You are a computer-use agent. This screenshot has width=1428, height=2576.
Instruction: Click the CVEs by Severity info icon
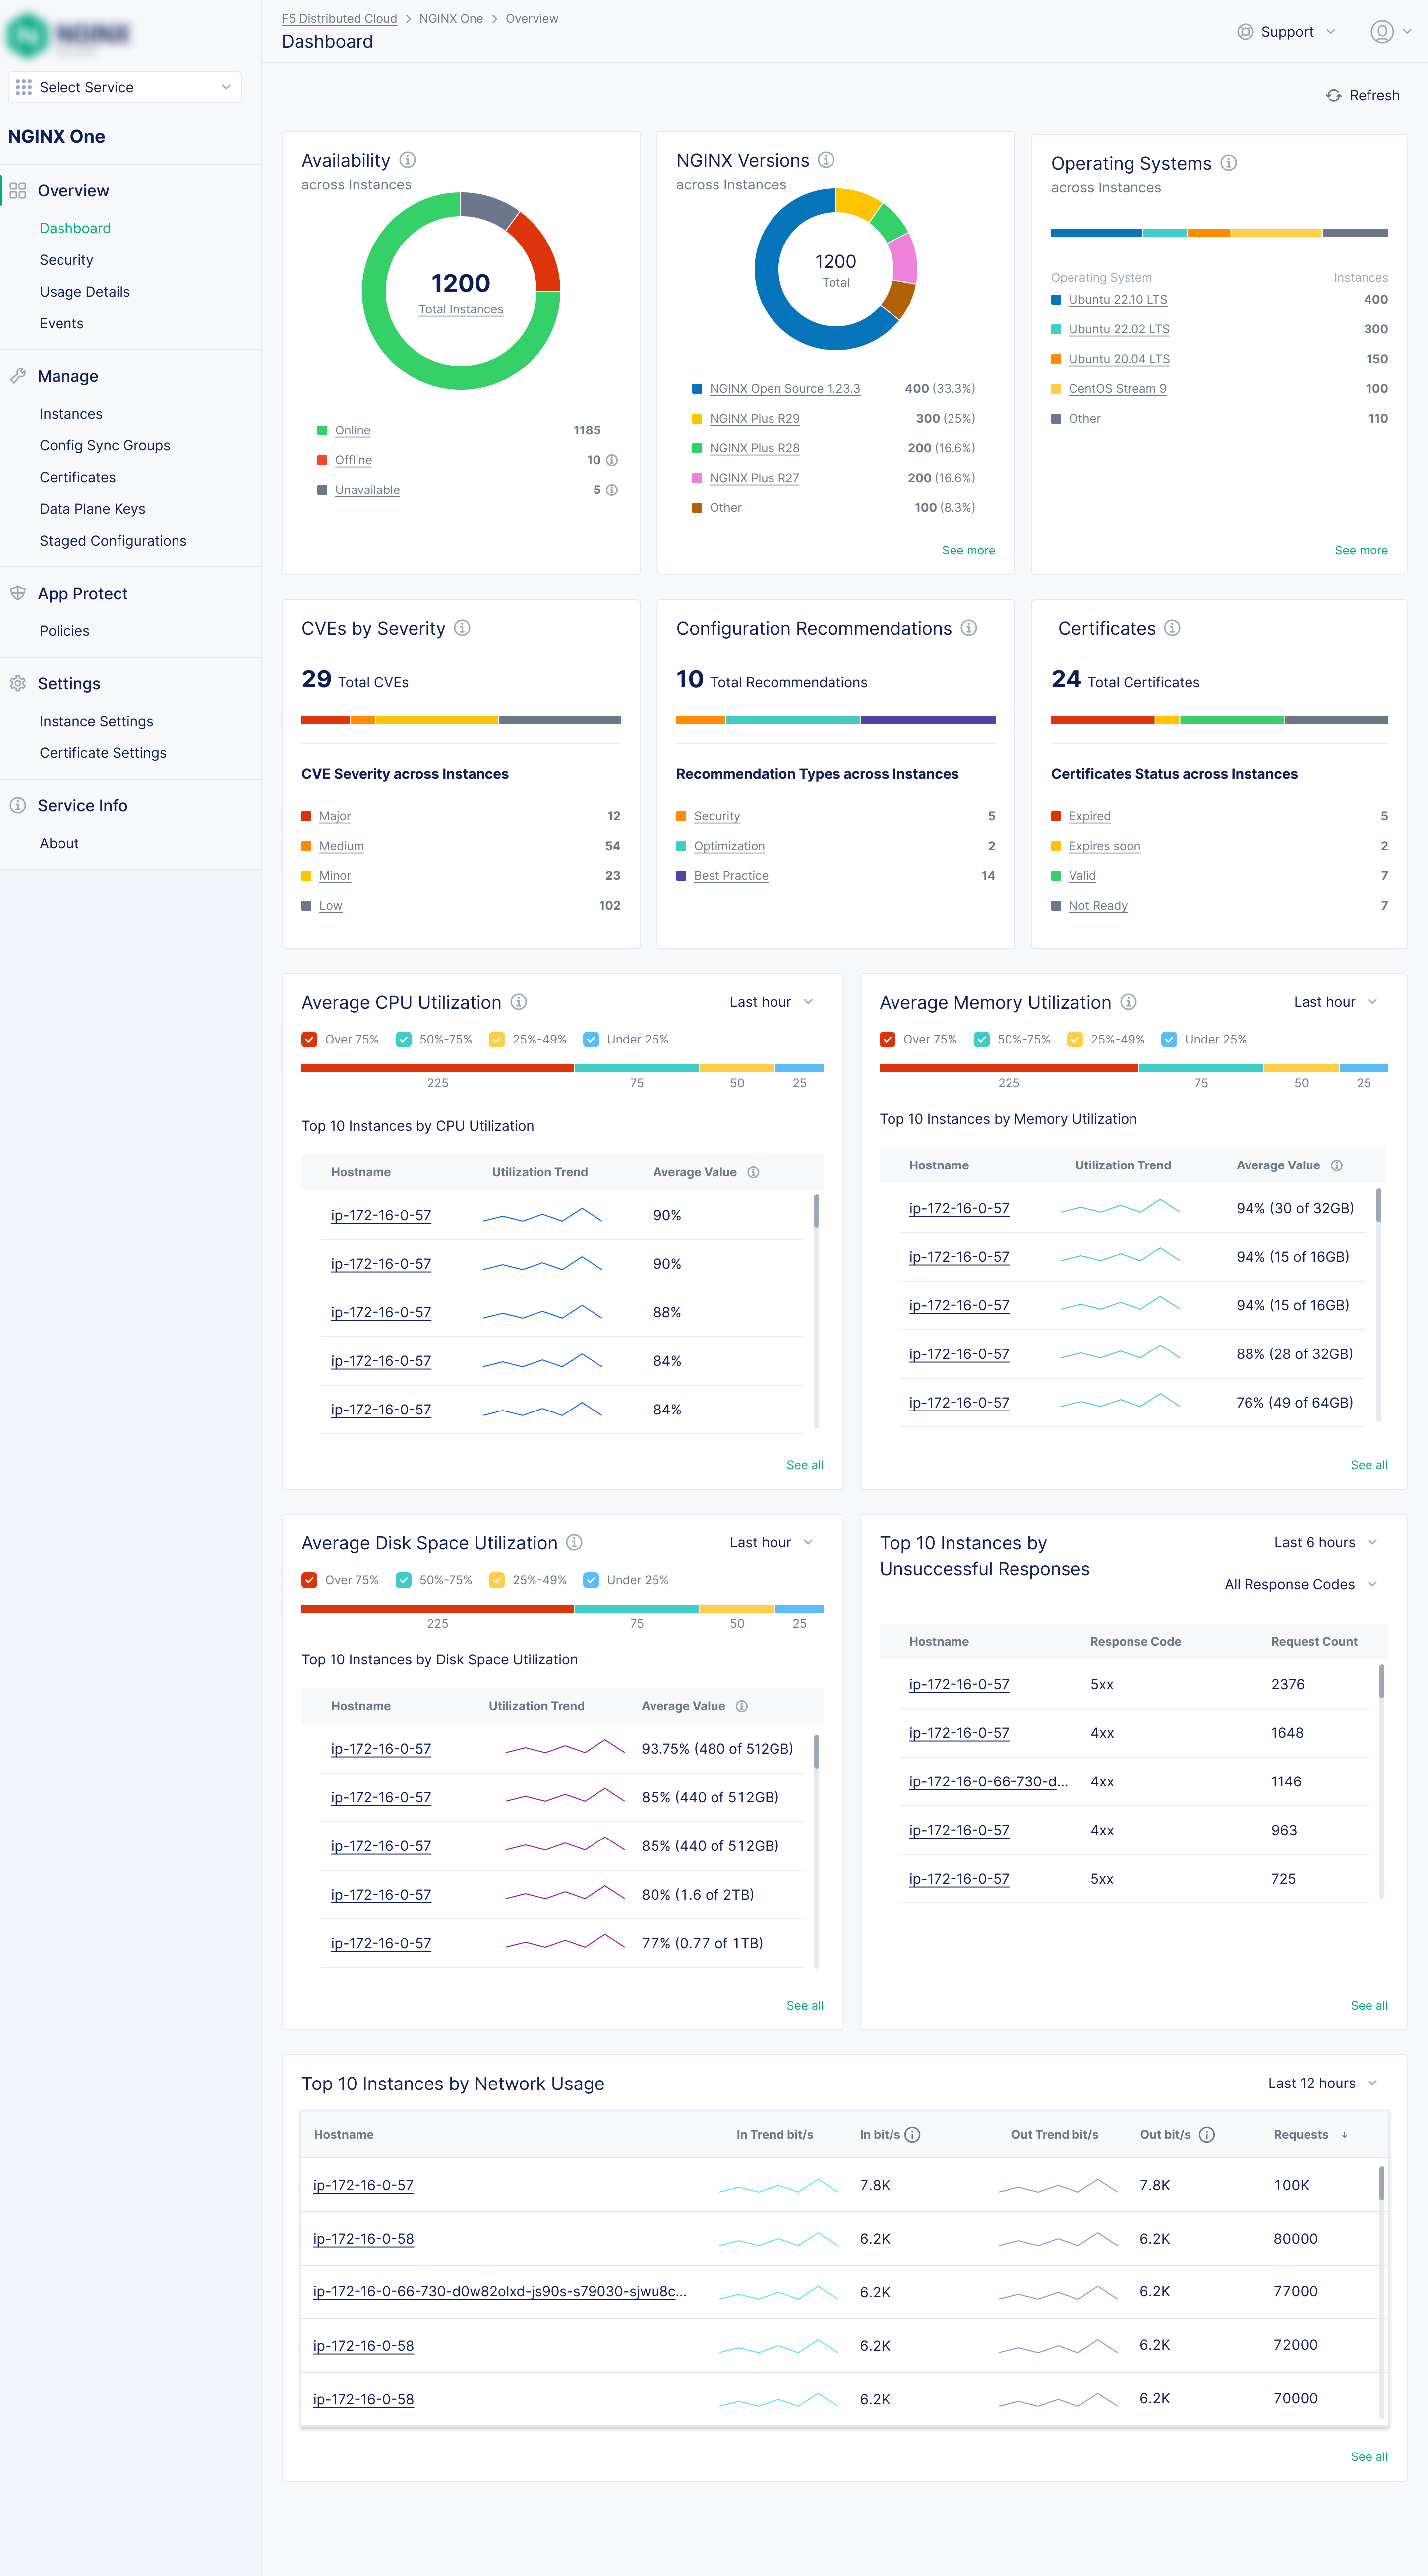(462, 628)
